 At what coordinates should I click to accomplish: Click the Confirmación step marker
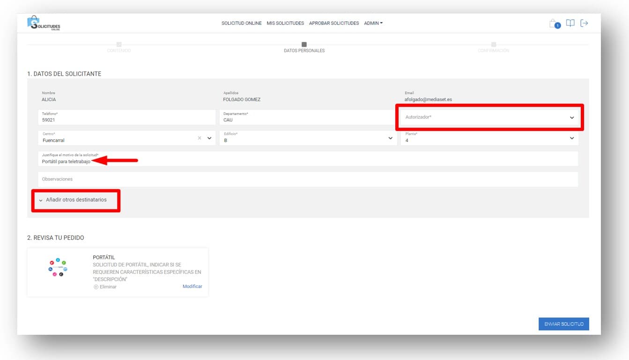click(494, 44)
